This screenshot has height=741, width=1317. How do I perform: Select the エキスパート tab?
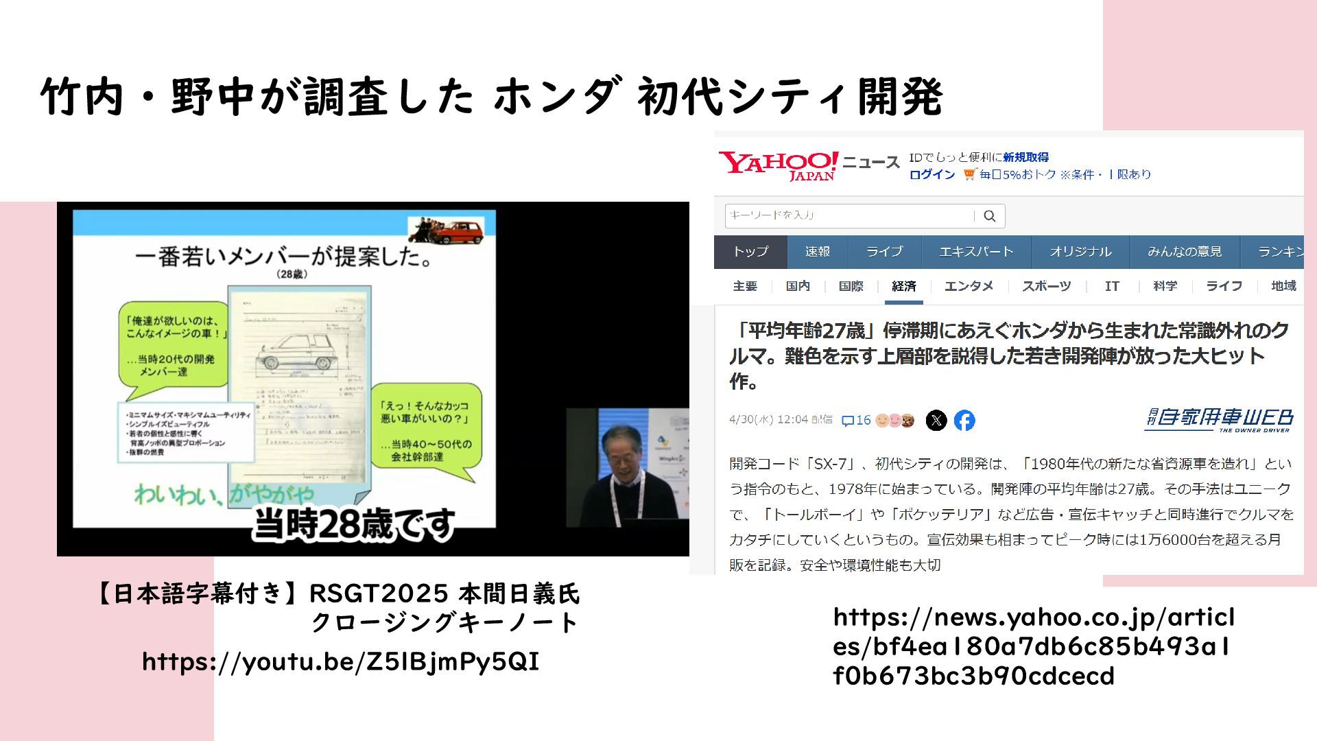(x=976, y=252)
